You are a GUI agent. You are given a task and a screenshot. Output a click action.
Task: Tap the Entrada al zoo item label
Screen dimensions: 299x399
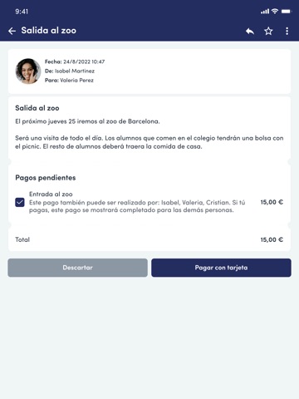tap(51, 195)
